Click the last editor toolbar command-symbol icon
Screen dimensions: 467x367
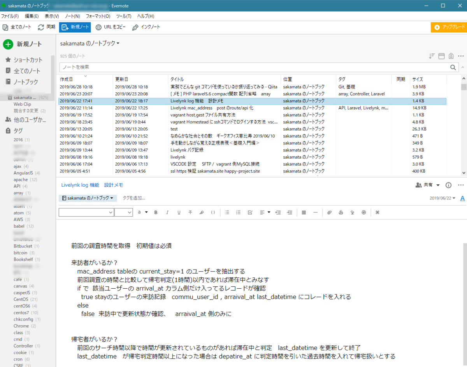[377, 212]
